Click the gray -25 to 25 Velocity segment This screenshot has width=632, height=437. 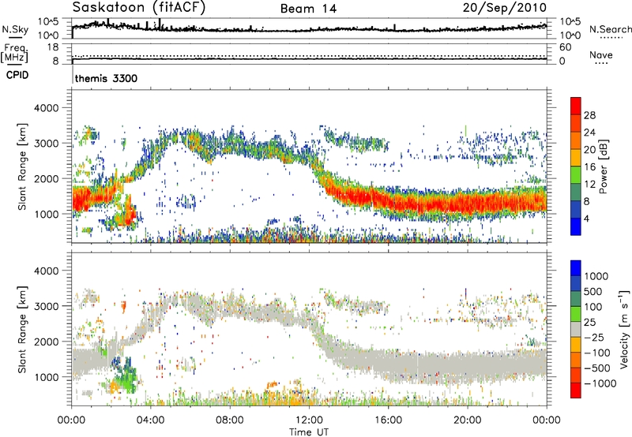pos(576,330)
